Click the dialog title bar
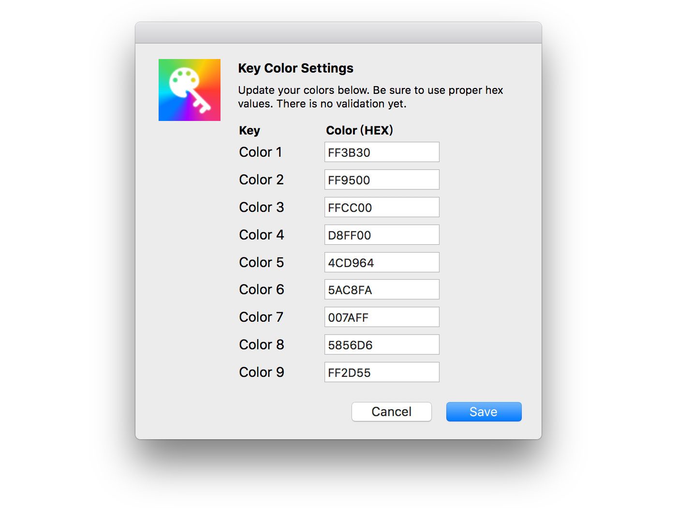Image resolution: width=677 pixels, height=508 pixels. [338, 33]
